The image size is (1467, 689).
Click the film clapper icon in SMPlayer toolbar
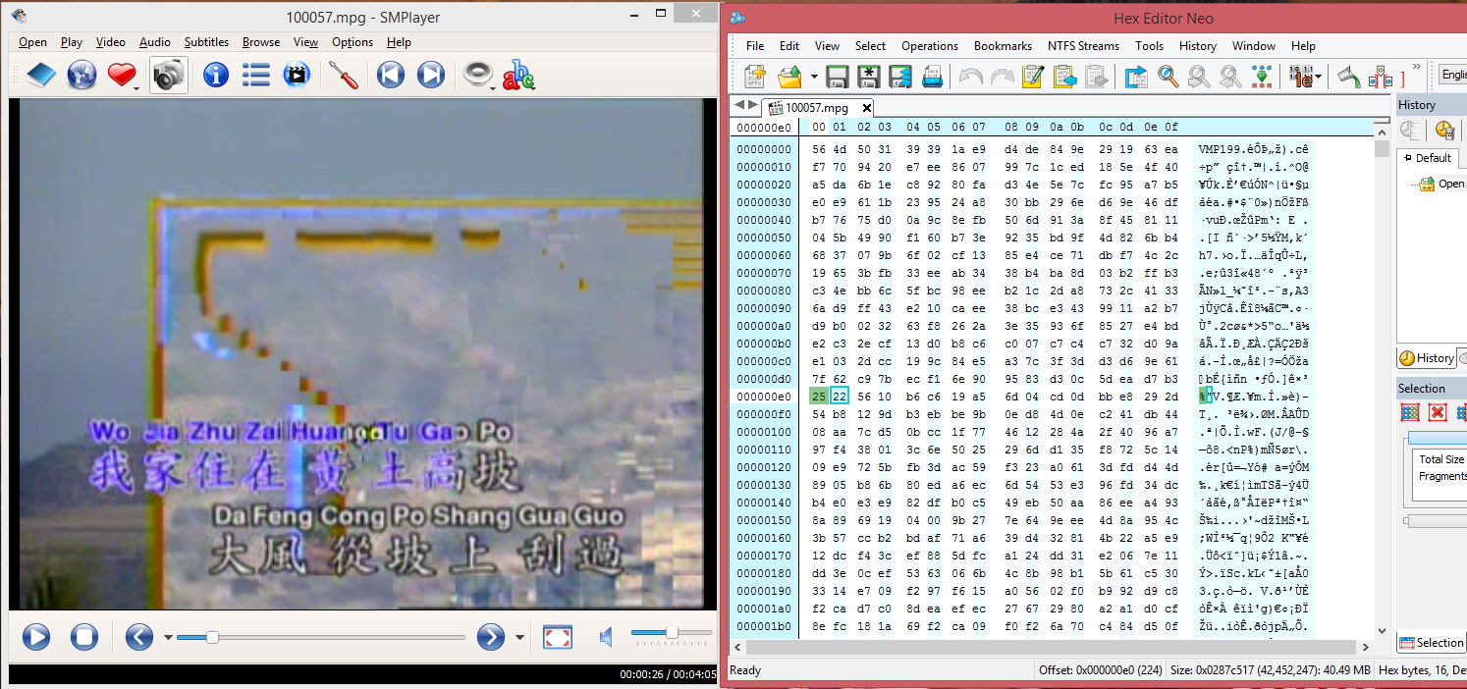click(297, 75)
